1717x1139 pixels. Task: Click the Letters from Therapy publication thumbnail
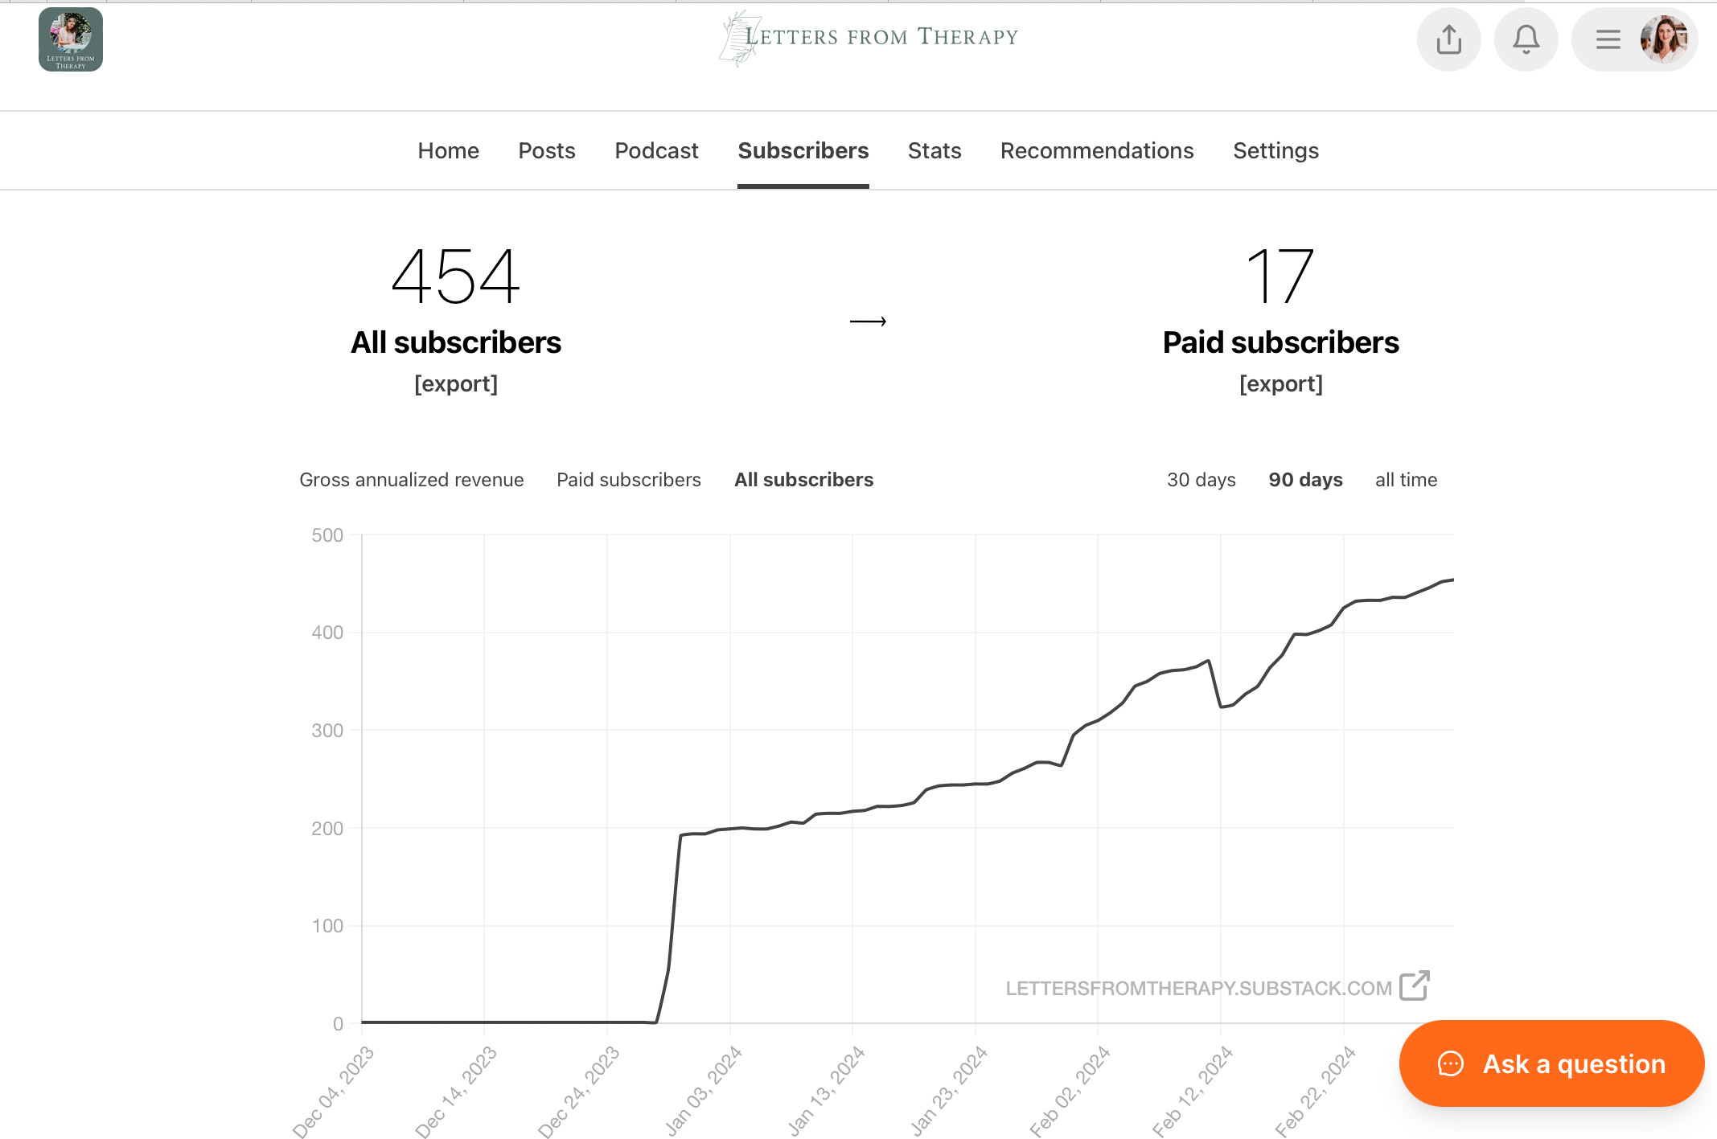[71, 39]
